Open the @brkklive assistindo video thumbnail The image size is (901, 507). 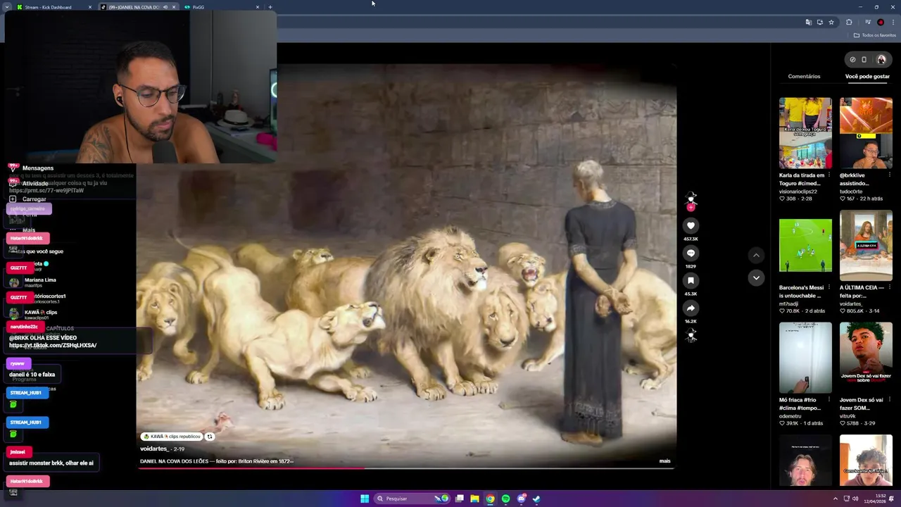(866, 133)
